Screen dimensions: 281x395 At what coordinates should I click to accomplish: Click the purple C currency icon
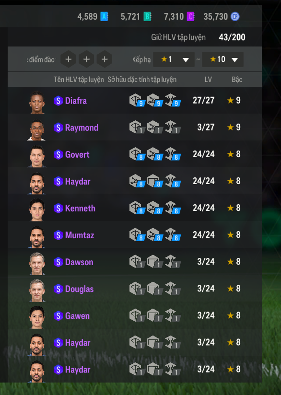(190, 17)
